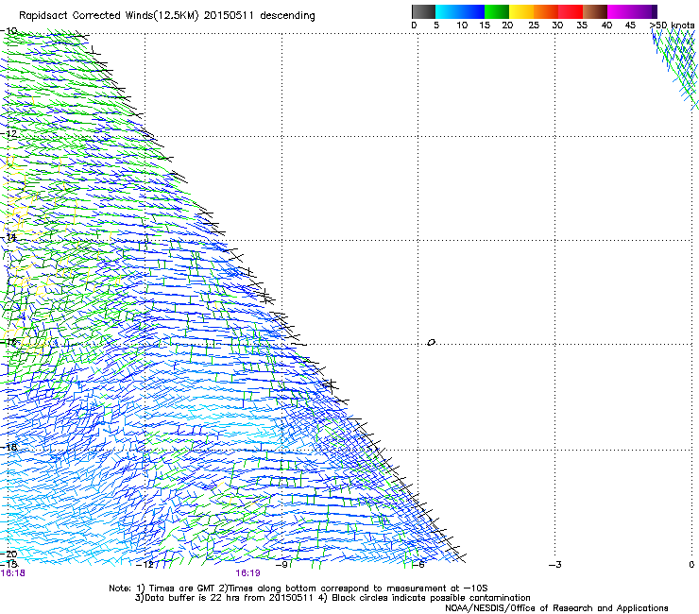Screen dimensions: 699x614
Task: Click the black contamination circle near -16 latitude
Action: 431,343
